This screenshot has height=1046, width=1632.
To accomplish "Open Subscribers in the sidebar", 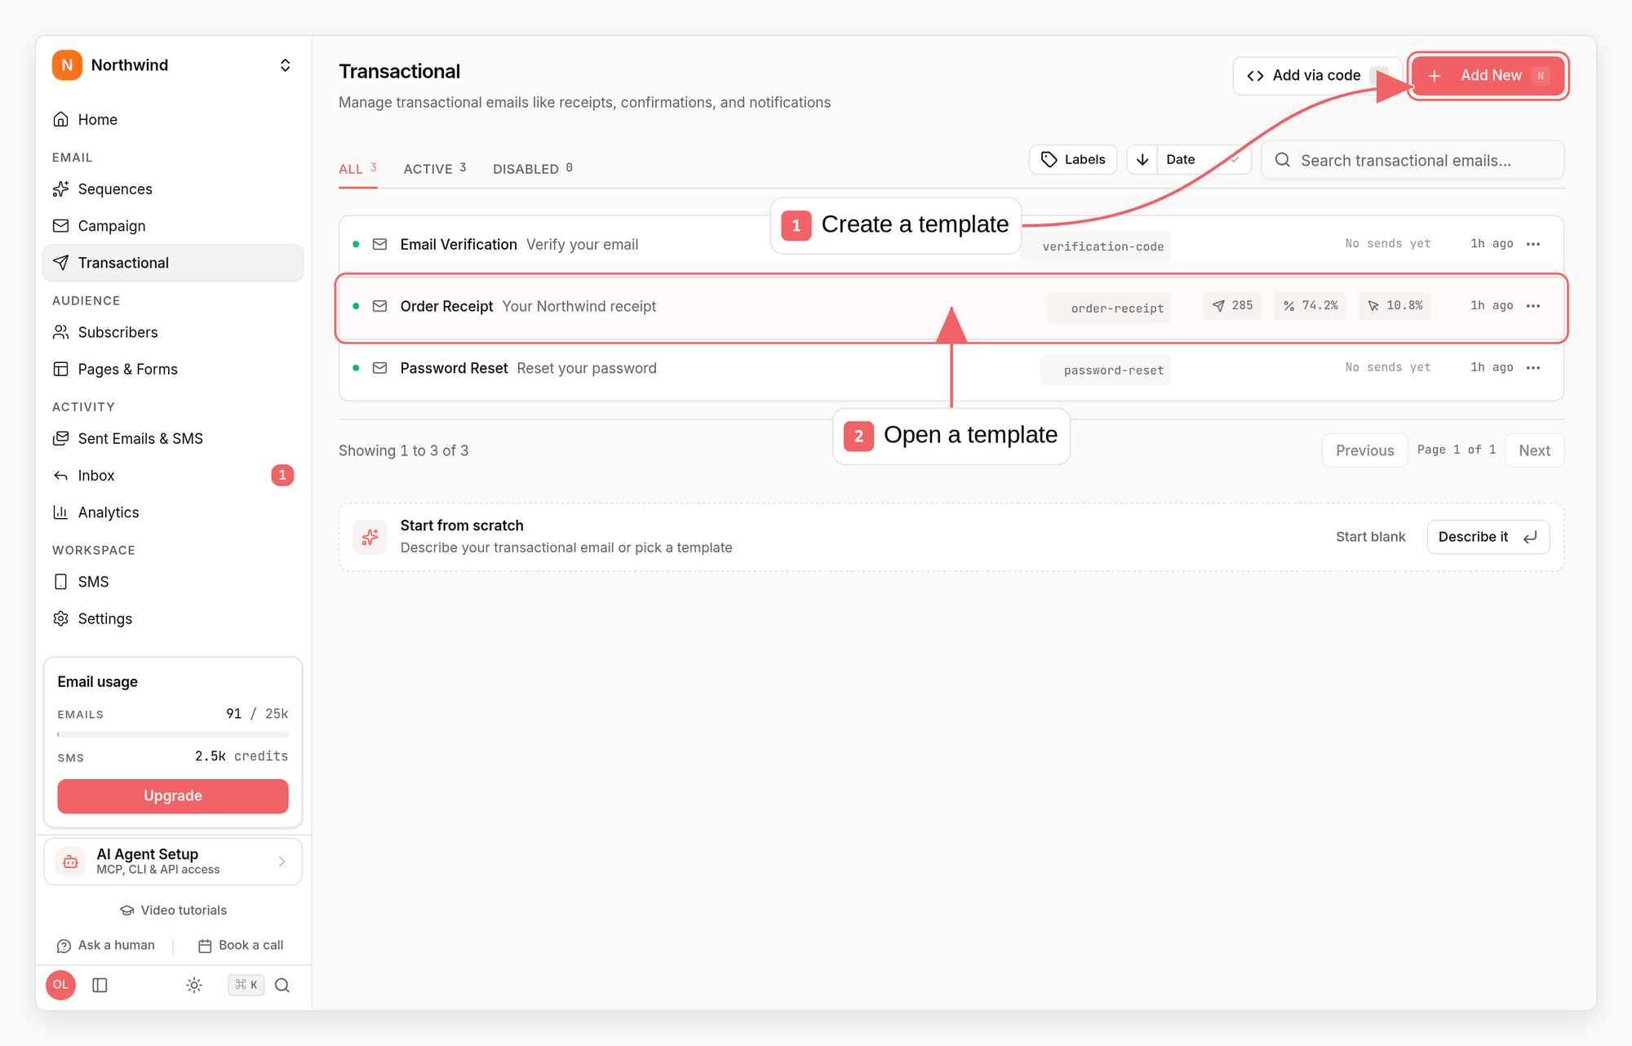I will (172, 332).
